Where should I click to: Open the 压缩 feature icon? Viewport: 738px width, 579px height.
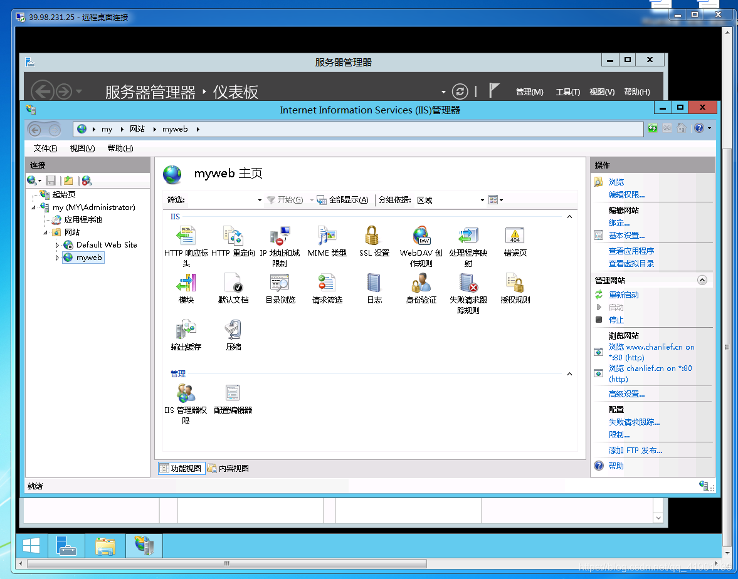click(233, 329)
